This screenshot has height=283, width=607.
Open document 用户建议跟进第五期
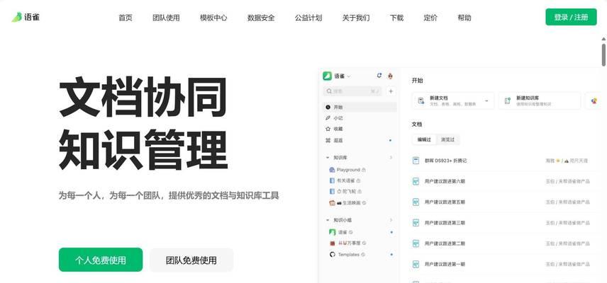(x=445, y=202)
